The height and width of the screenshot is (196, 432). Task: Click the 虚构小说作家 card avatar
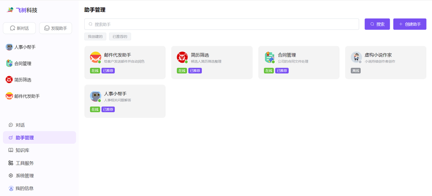pyautogui.click(x=356, y=57)
